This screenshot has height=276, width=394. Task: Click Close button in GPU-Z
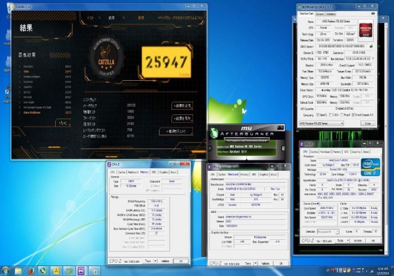(368, 124)
